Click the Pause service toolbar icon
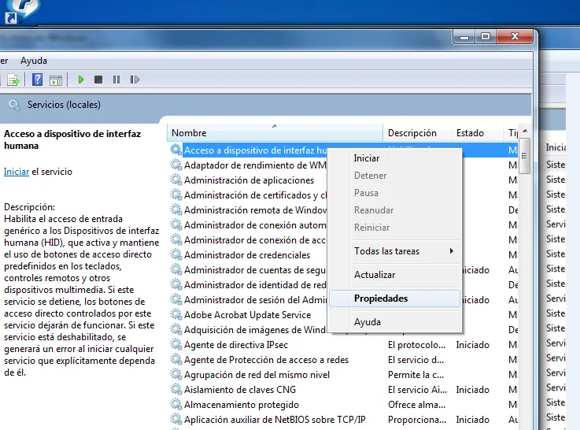Viewport: 580px width, 430px height. (x=116, y=80)
